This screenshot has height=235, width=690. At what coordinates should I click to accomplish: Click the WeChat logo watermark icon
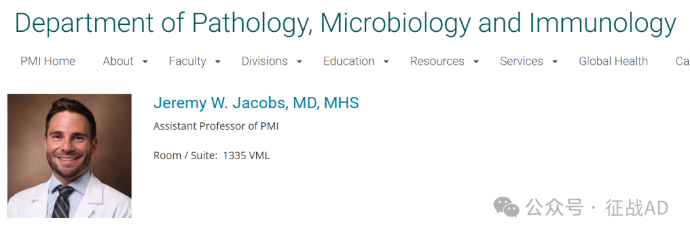point(507,207)
